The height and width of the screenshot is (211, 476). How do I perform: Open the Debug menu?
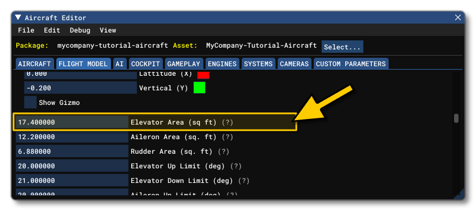point(80,30)
